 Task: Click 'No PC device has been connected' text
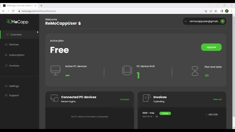point(90,117)
